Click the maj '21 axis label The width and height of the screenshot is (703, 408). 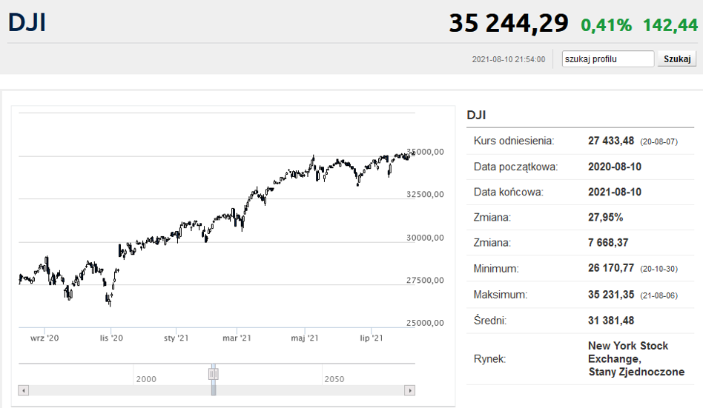point(305,338)
